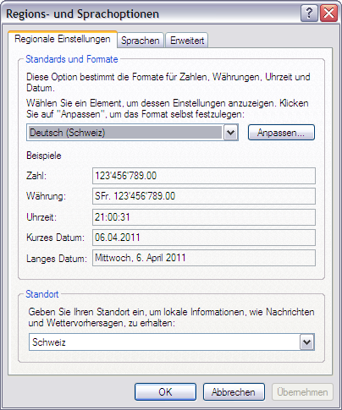Click the Anpassen... button

(281, 133)
